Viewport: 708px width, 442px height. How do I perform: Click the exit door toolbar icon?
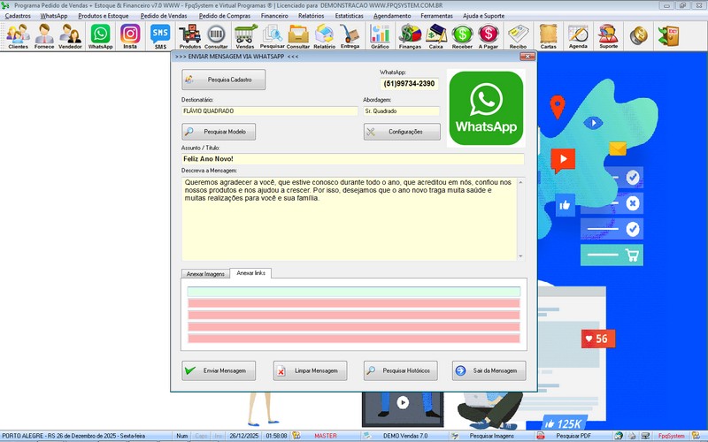point(668,35)
